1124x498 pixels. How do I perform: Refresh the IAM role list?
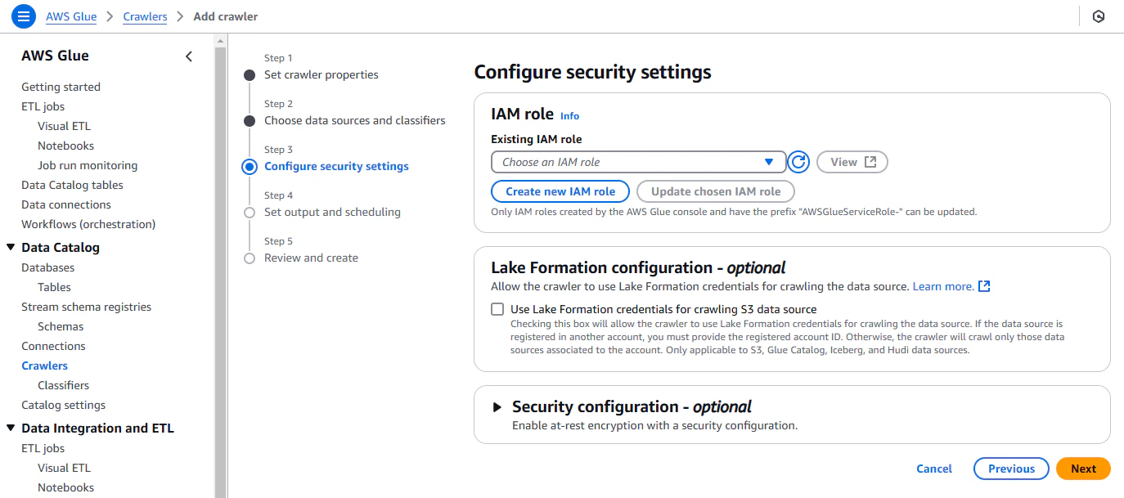[798, 162]
